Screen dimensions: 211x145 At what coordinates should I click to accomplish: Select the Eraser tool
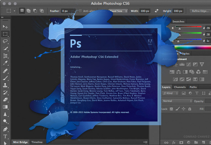tap(5, 100)
